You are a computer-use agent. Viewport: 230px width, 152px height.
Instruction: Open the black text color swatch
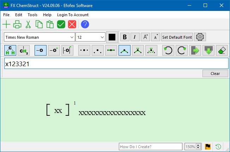pyautogui.click(x=112, y=37)
